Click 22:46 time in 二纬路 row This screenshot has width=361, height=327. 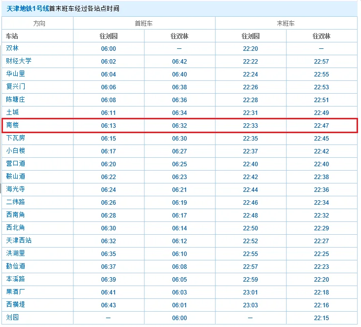[x=251, y=203]
